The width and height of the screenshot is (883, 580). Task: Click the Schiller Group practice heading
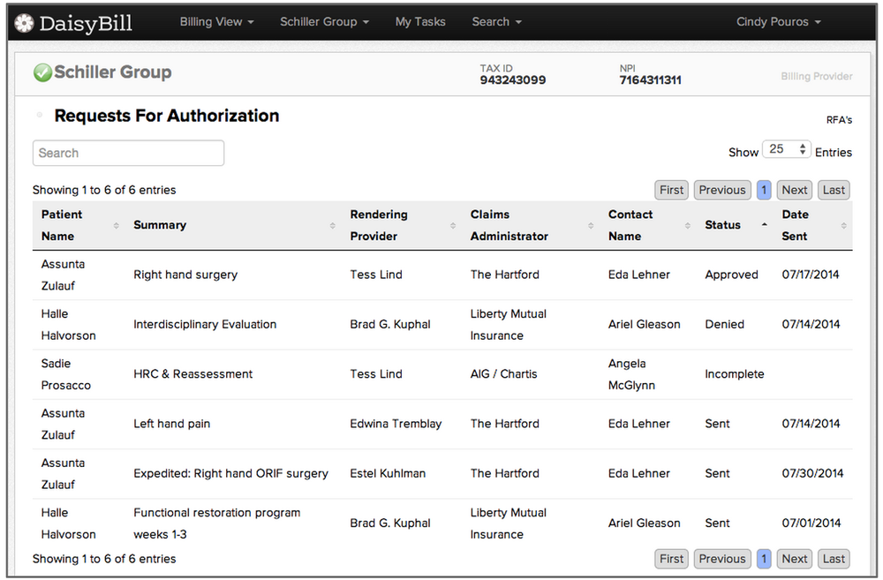pos(113,72)
